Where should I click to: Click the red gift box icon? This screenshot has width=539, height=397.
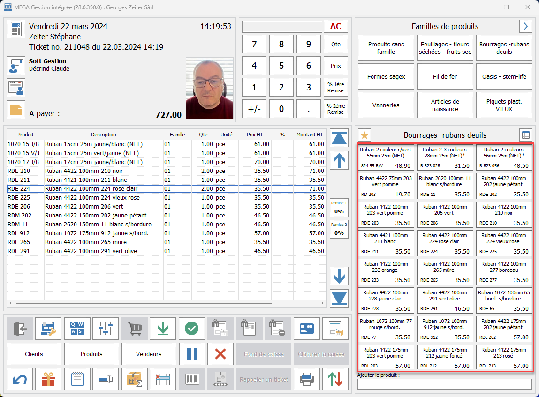pos(48,379)
